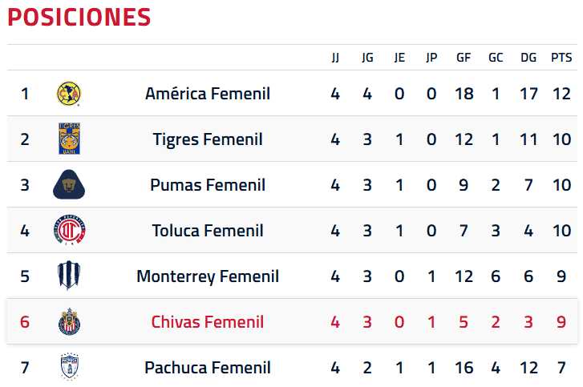Click the highlighted Chivas Femenil name
Viewport: 583px width, 387px height.
tap(208, 322)
